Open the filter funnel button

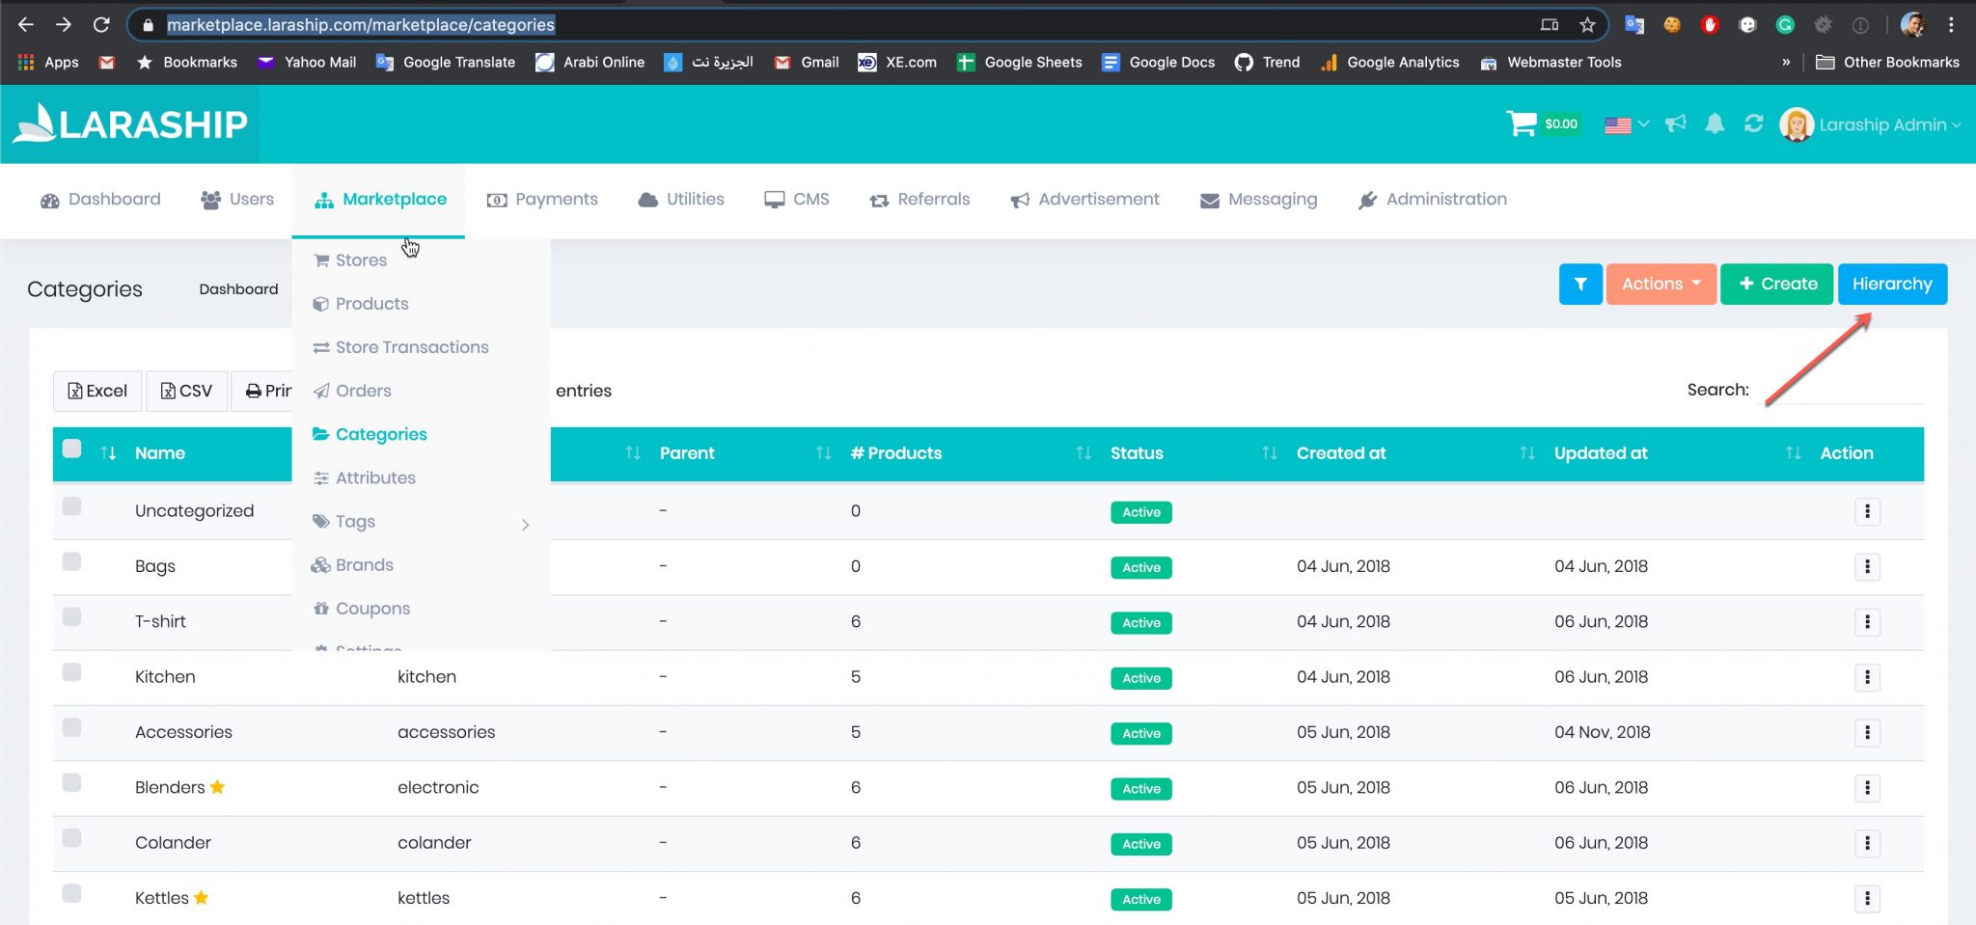tap(1580, 284)
